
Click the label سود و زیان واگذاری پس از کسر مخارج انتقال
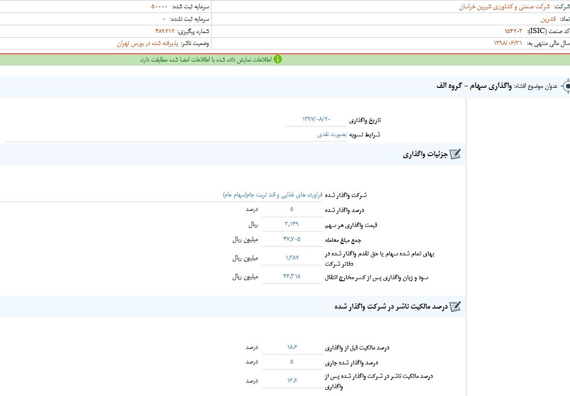pyautogui.click(x=376, y=278)
